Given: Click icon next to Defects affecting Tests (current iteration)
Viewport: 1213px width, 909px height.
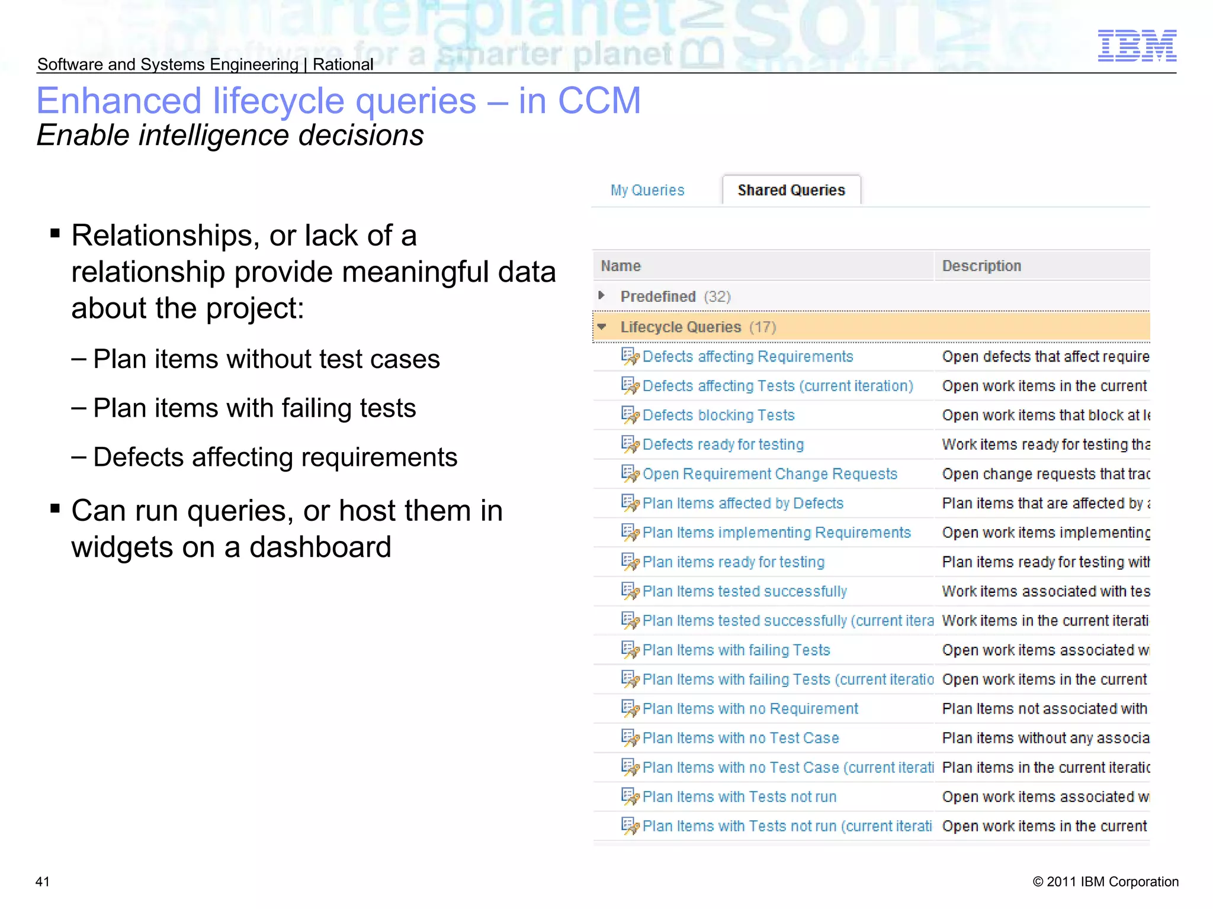Looking at the screenshot, I should coord(630,386).
